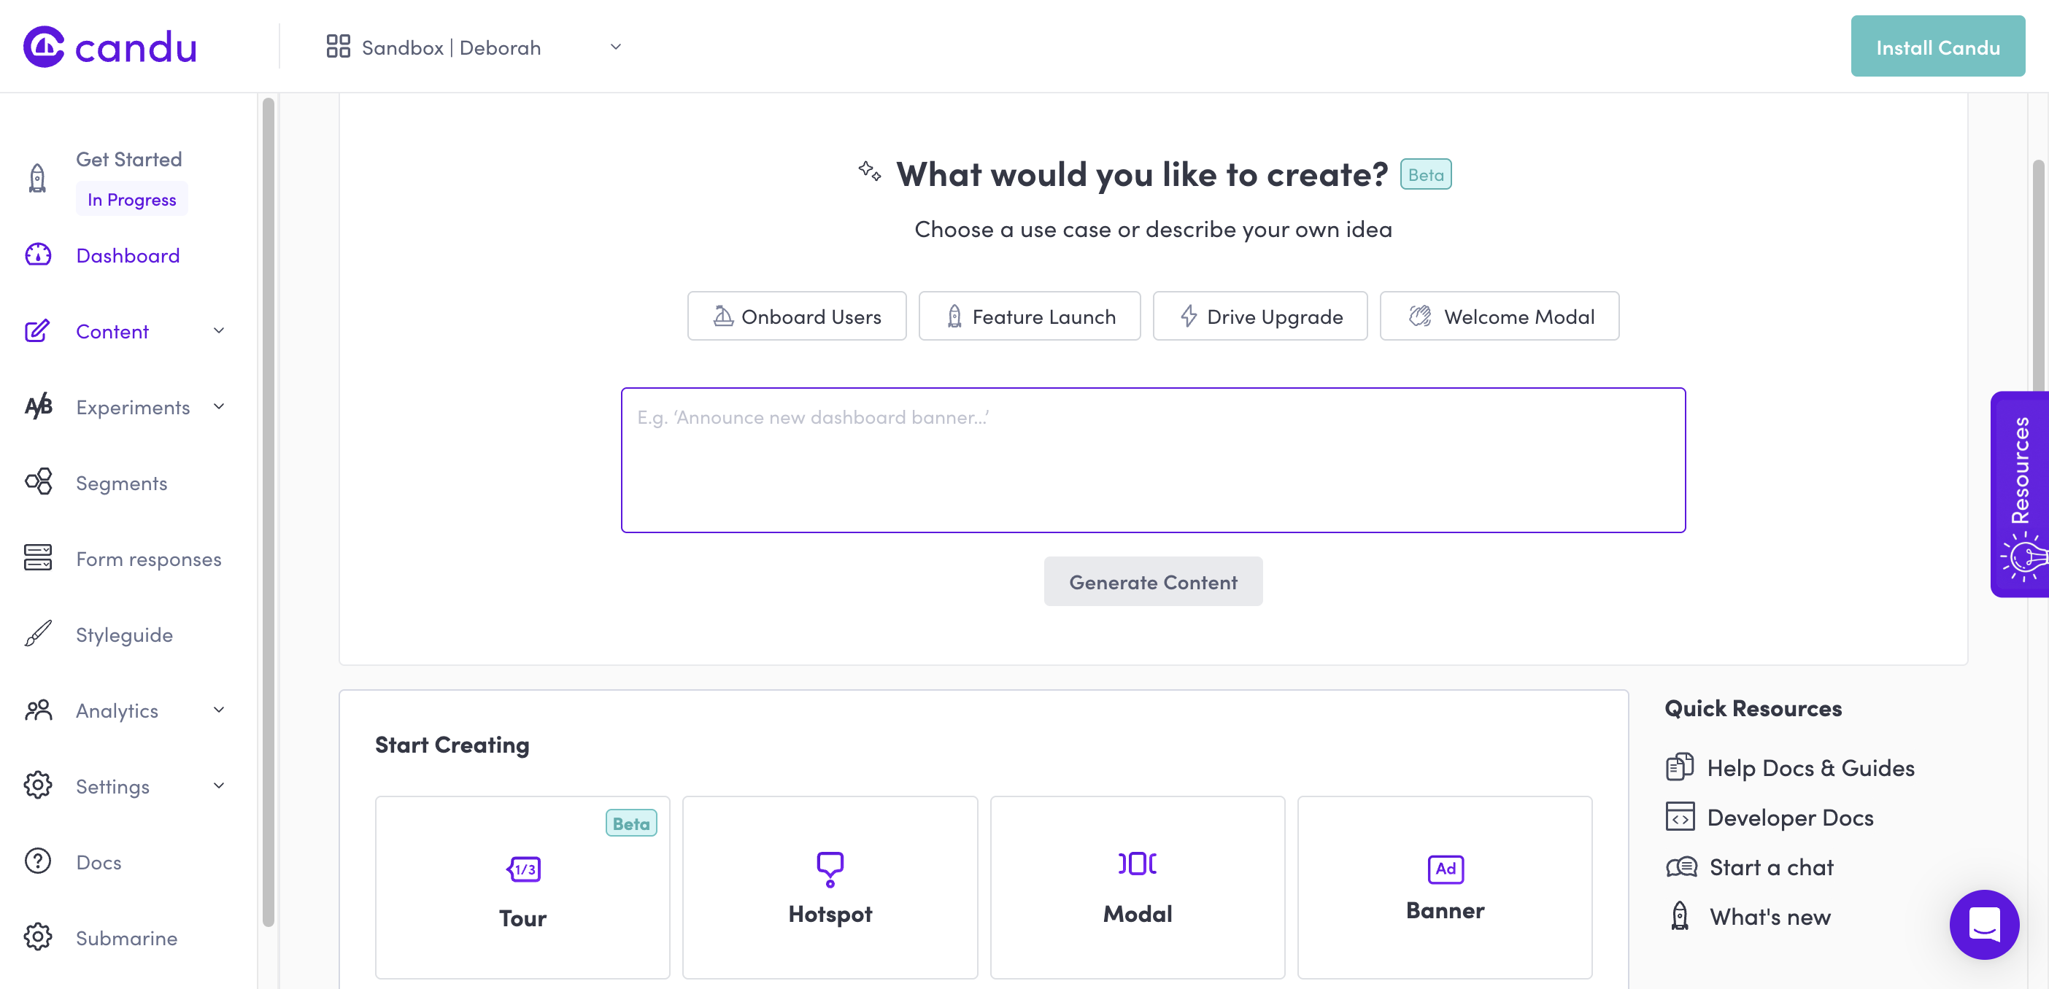
Task: Click inside the idea description text box
Action: (x=1153, y=459)
